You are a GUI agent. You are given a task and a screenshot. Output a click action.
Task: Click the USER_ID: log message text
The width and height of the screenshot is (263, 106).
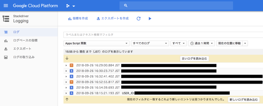(128, 93)
